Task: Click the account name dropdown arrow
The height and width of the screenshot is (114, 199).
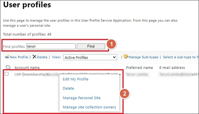Action: click(120, 75)
